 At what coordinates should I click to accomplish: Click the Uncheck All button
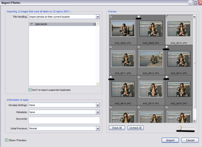tap(135, 128)
